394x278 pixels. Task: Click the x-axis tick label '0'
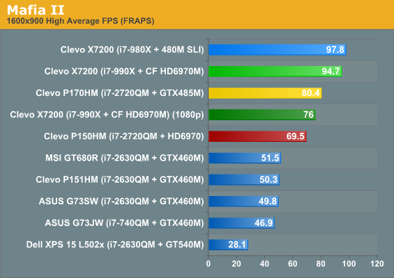(x=209, y=263)
